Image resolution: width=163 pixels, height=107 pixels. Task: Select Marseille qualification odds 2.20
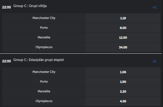123,91
